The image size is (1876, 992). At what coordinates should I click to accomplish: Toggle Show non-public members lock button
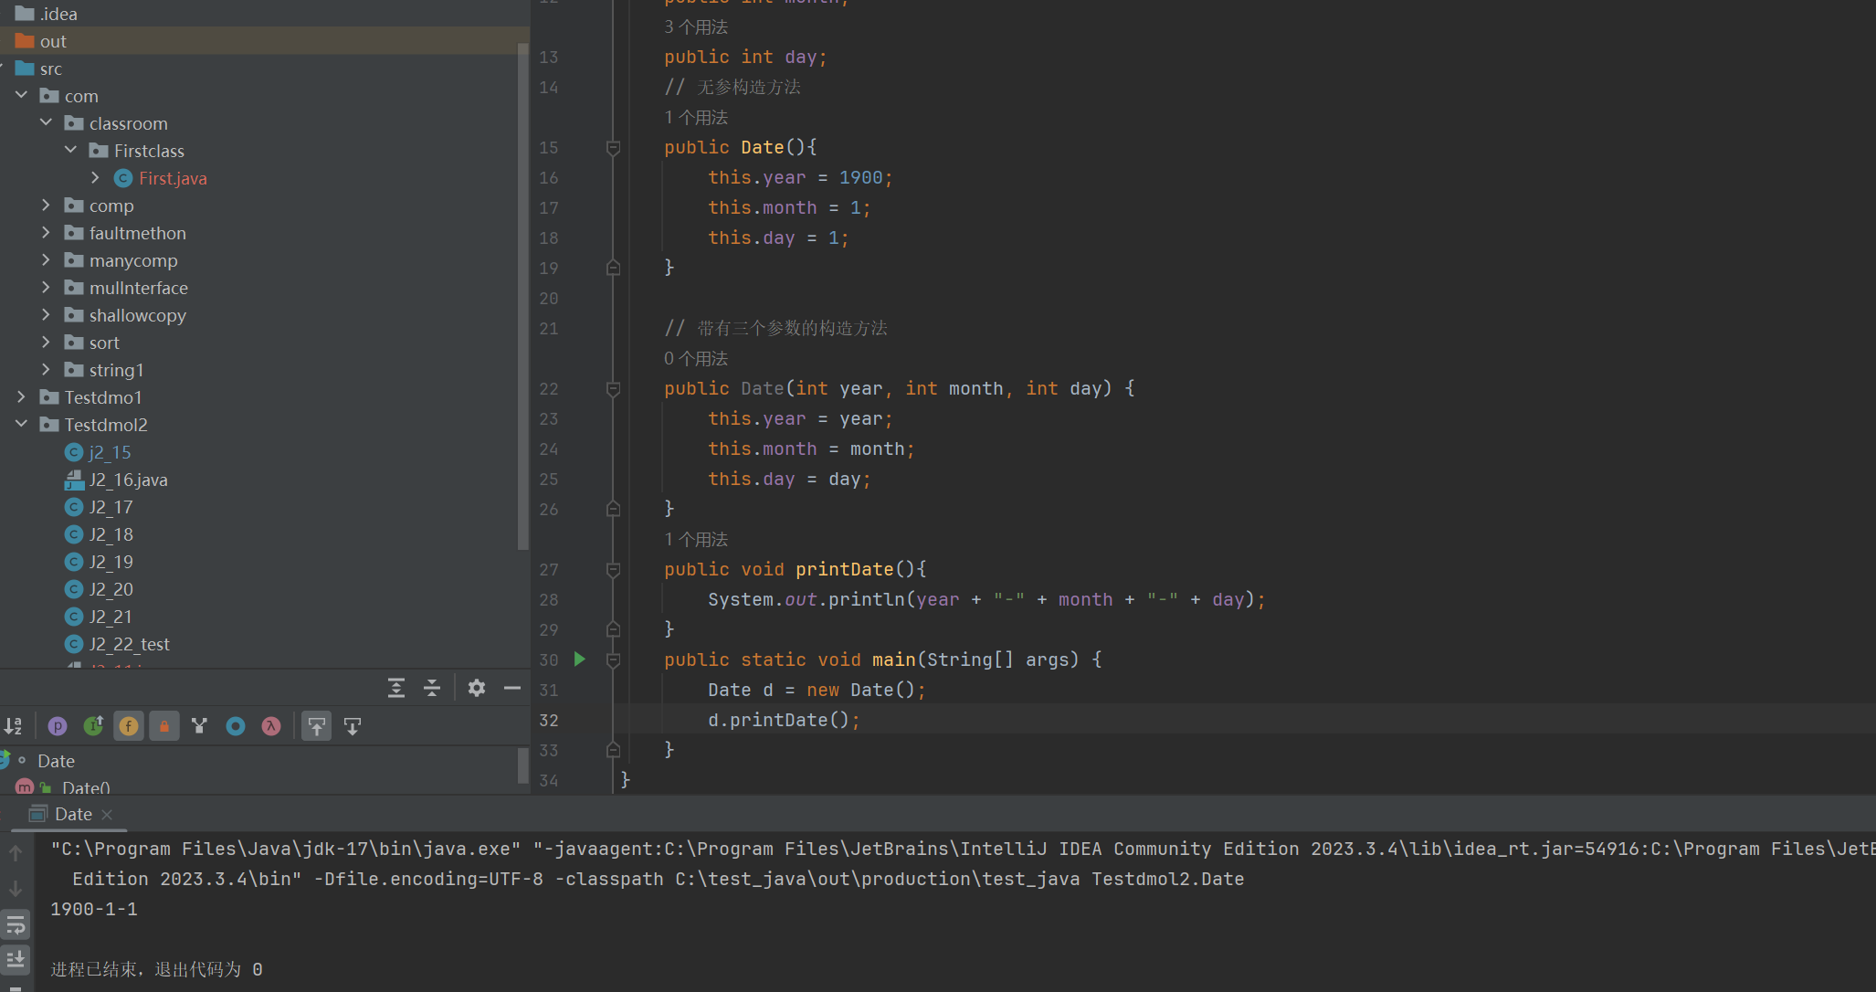(x=164, y=726)
